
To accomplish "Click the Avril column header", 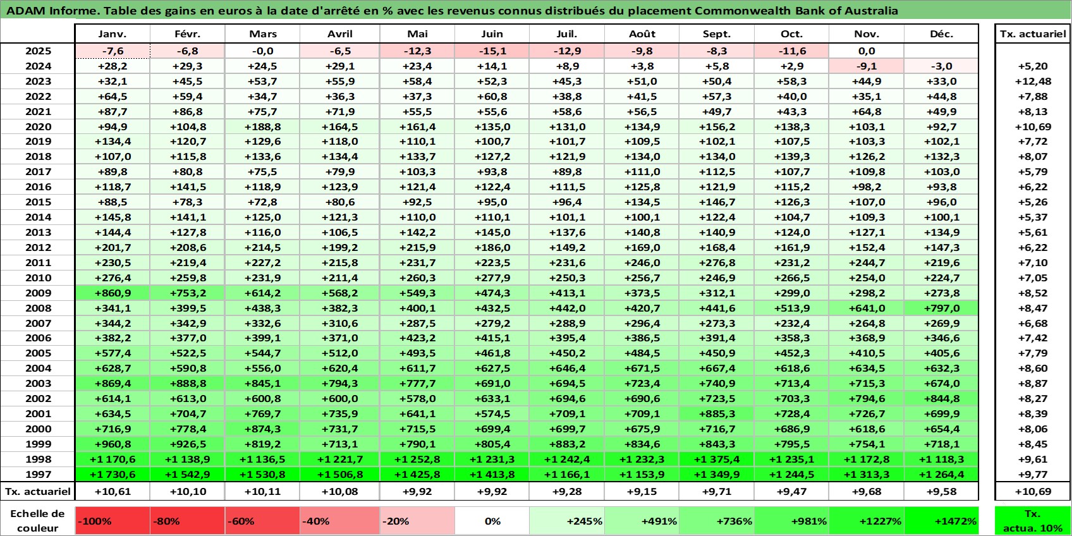I will (x=340, y=34).
